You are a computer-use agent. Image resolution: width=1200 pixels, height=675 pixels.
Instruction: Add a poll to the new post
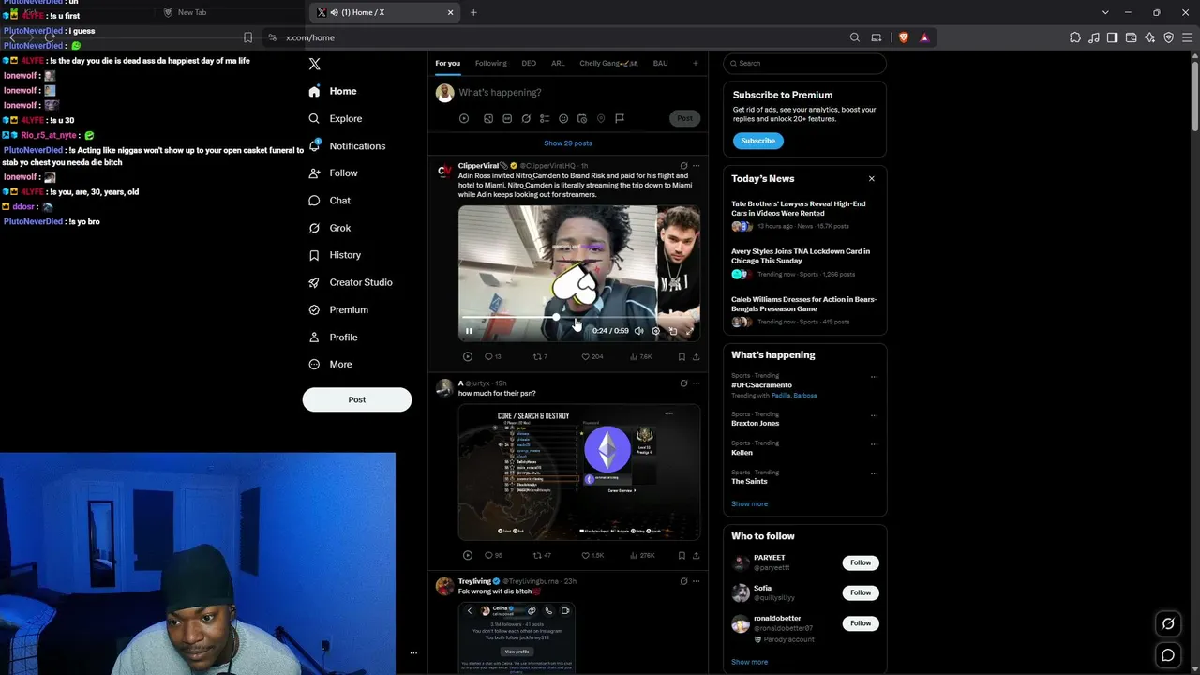[x=545, y=119]
